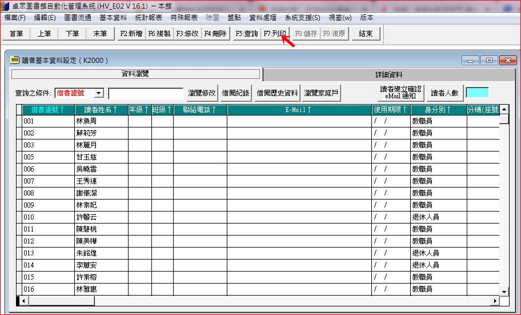
Task: Print with F7:列印 button
Action: tap(275, 34)
